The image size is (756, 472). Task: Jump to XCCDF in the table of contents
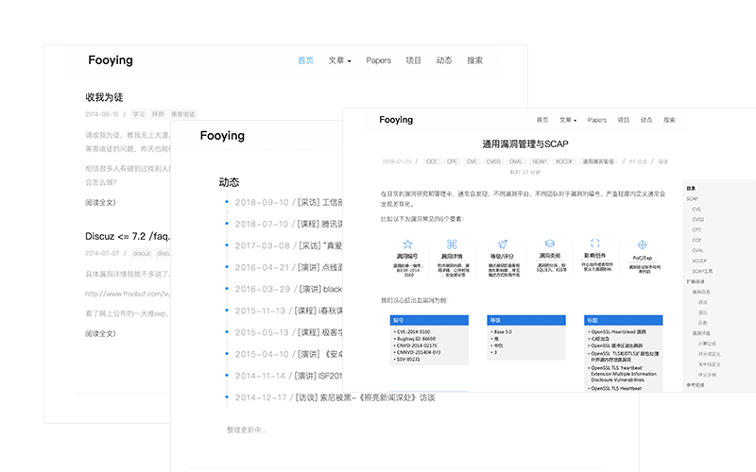click(x=699, y=261)
